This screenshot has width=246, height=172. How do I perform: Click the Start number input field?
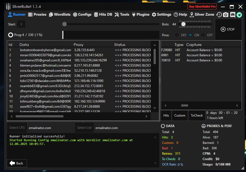(x=21, y=24)
